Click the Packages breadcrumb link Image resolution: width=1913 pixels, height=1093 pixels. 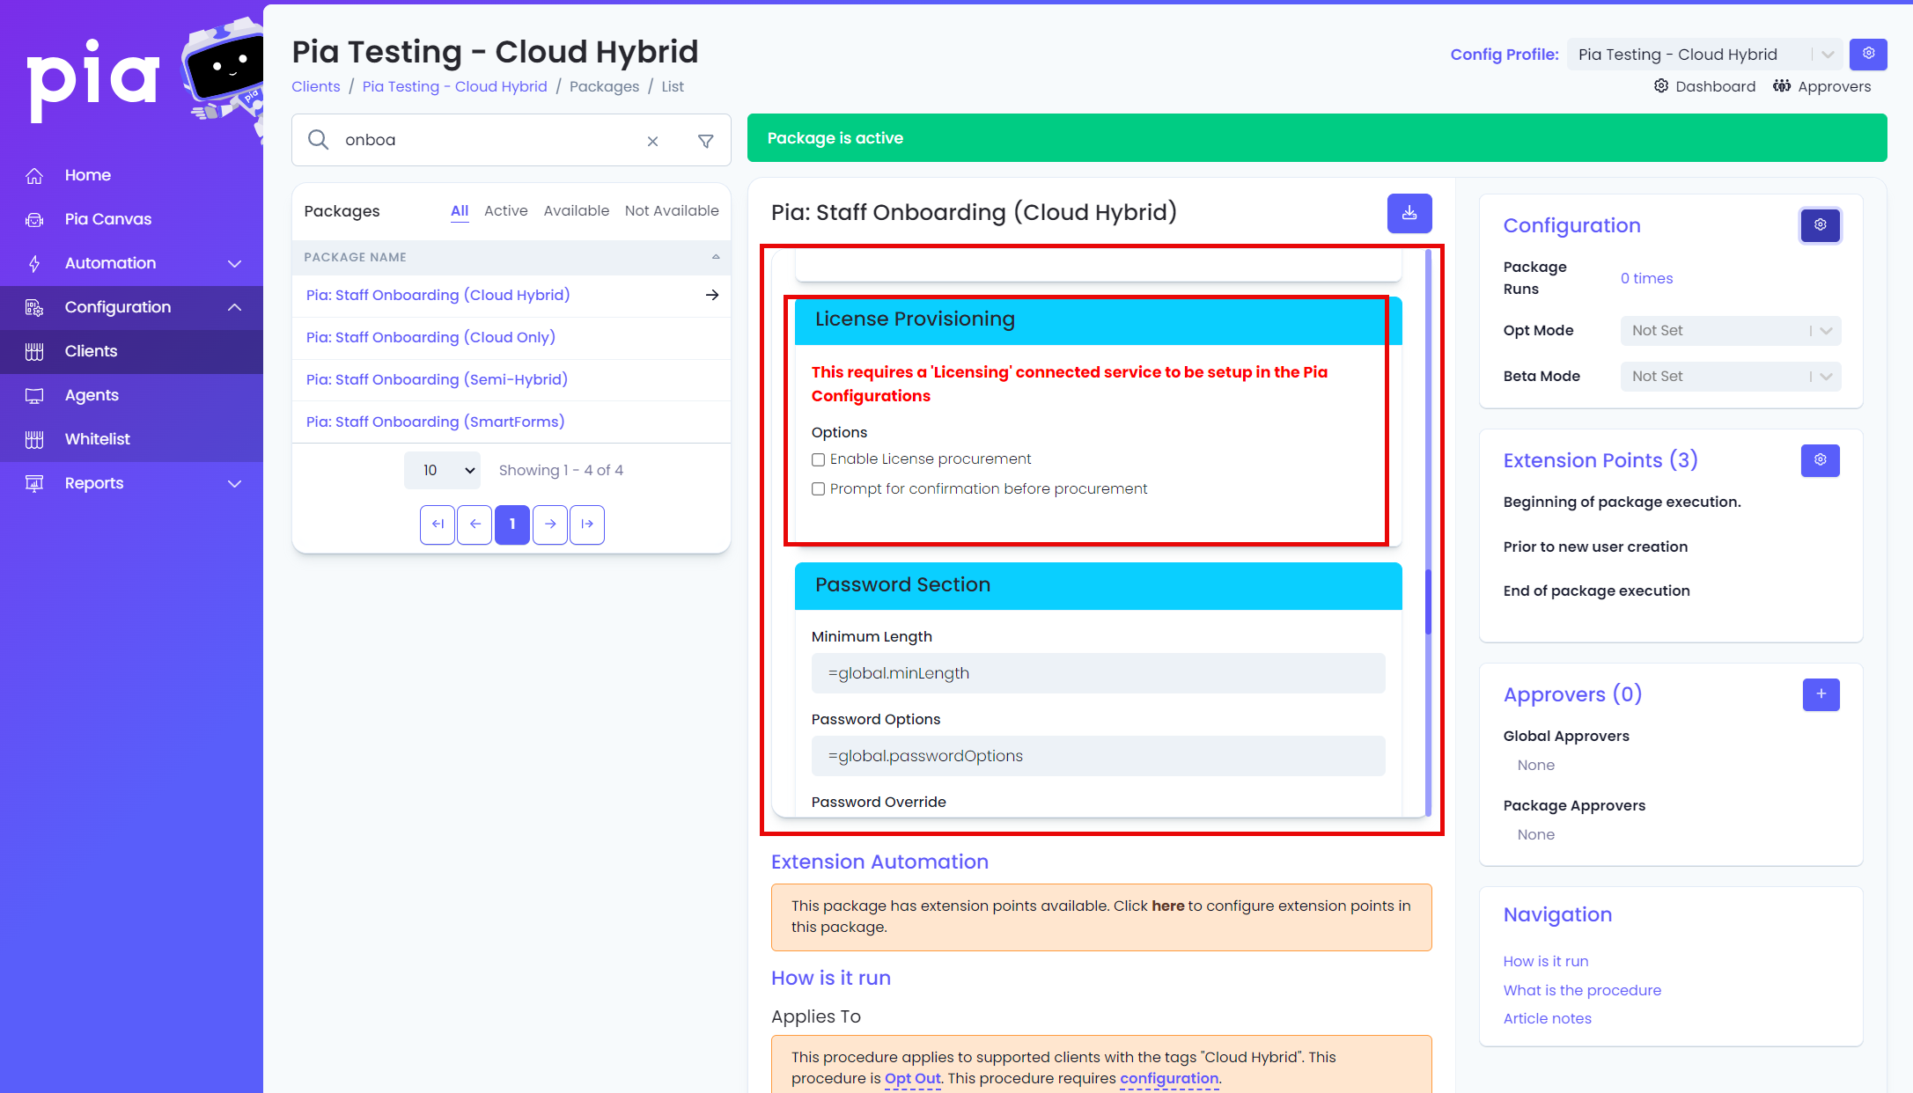point(604,86)
